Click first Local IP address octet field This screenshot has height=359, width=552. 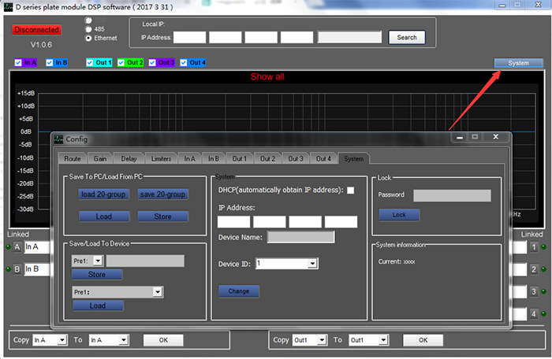click(189, 37)
